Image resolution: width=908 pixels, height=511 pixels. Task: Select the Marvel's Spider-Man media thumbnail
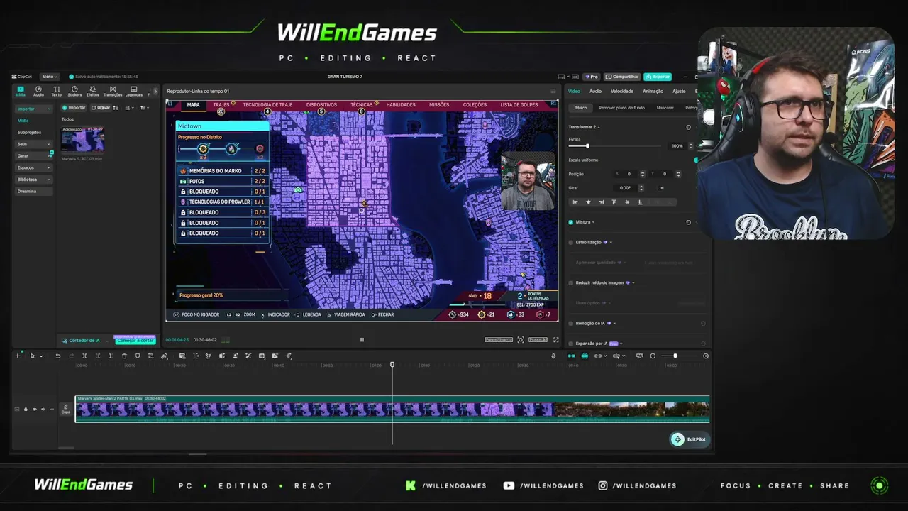[82, 141]
